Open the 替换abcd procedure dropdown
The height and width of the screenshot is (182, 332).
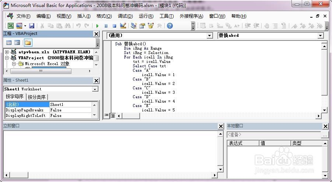[321, 36]
